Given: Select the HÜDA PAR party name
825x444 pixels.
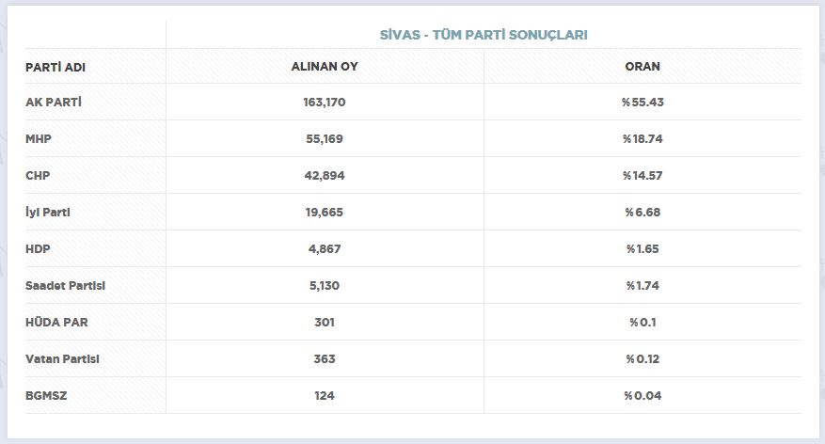Looking at the screenshot, I should coord(57,322).
